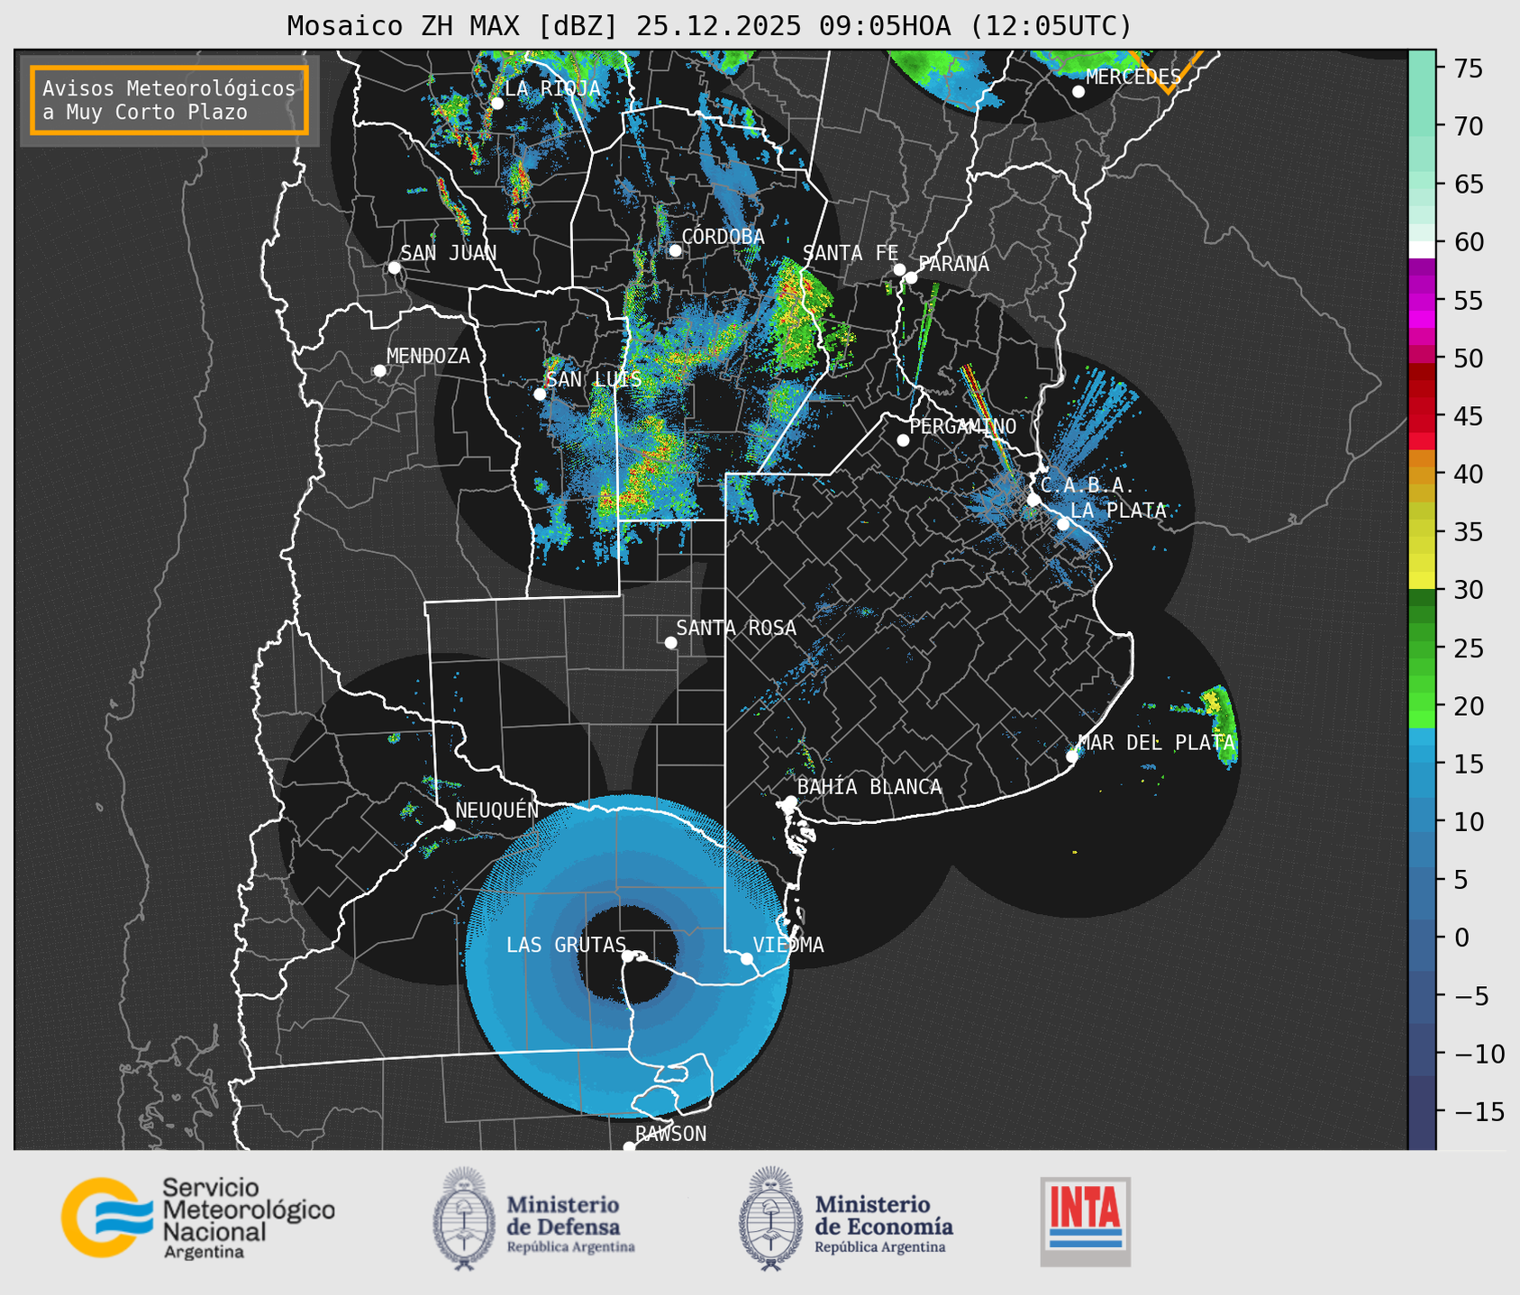Click the SANTA ROSA city marker dot
Viewport: 1520px width, 1295px height.
click(670, 642)
